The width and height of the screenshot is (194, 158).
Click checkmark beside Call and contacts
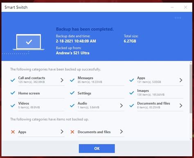point(13,80)
